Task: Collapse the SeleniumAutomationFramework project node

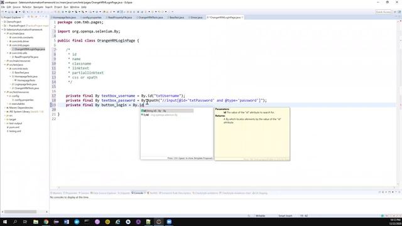Action: coord(3,30)
